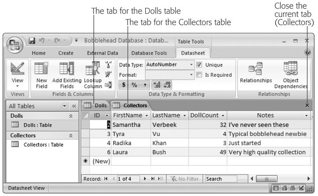The image size is (318, 196).
Task: Click the scroll right arrow
Action: pyautogui.click(x=308, y=179)
